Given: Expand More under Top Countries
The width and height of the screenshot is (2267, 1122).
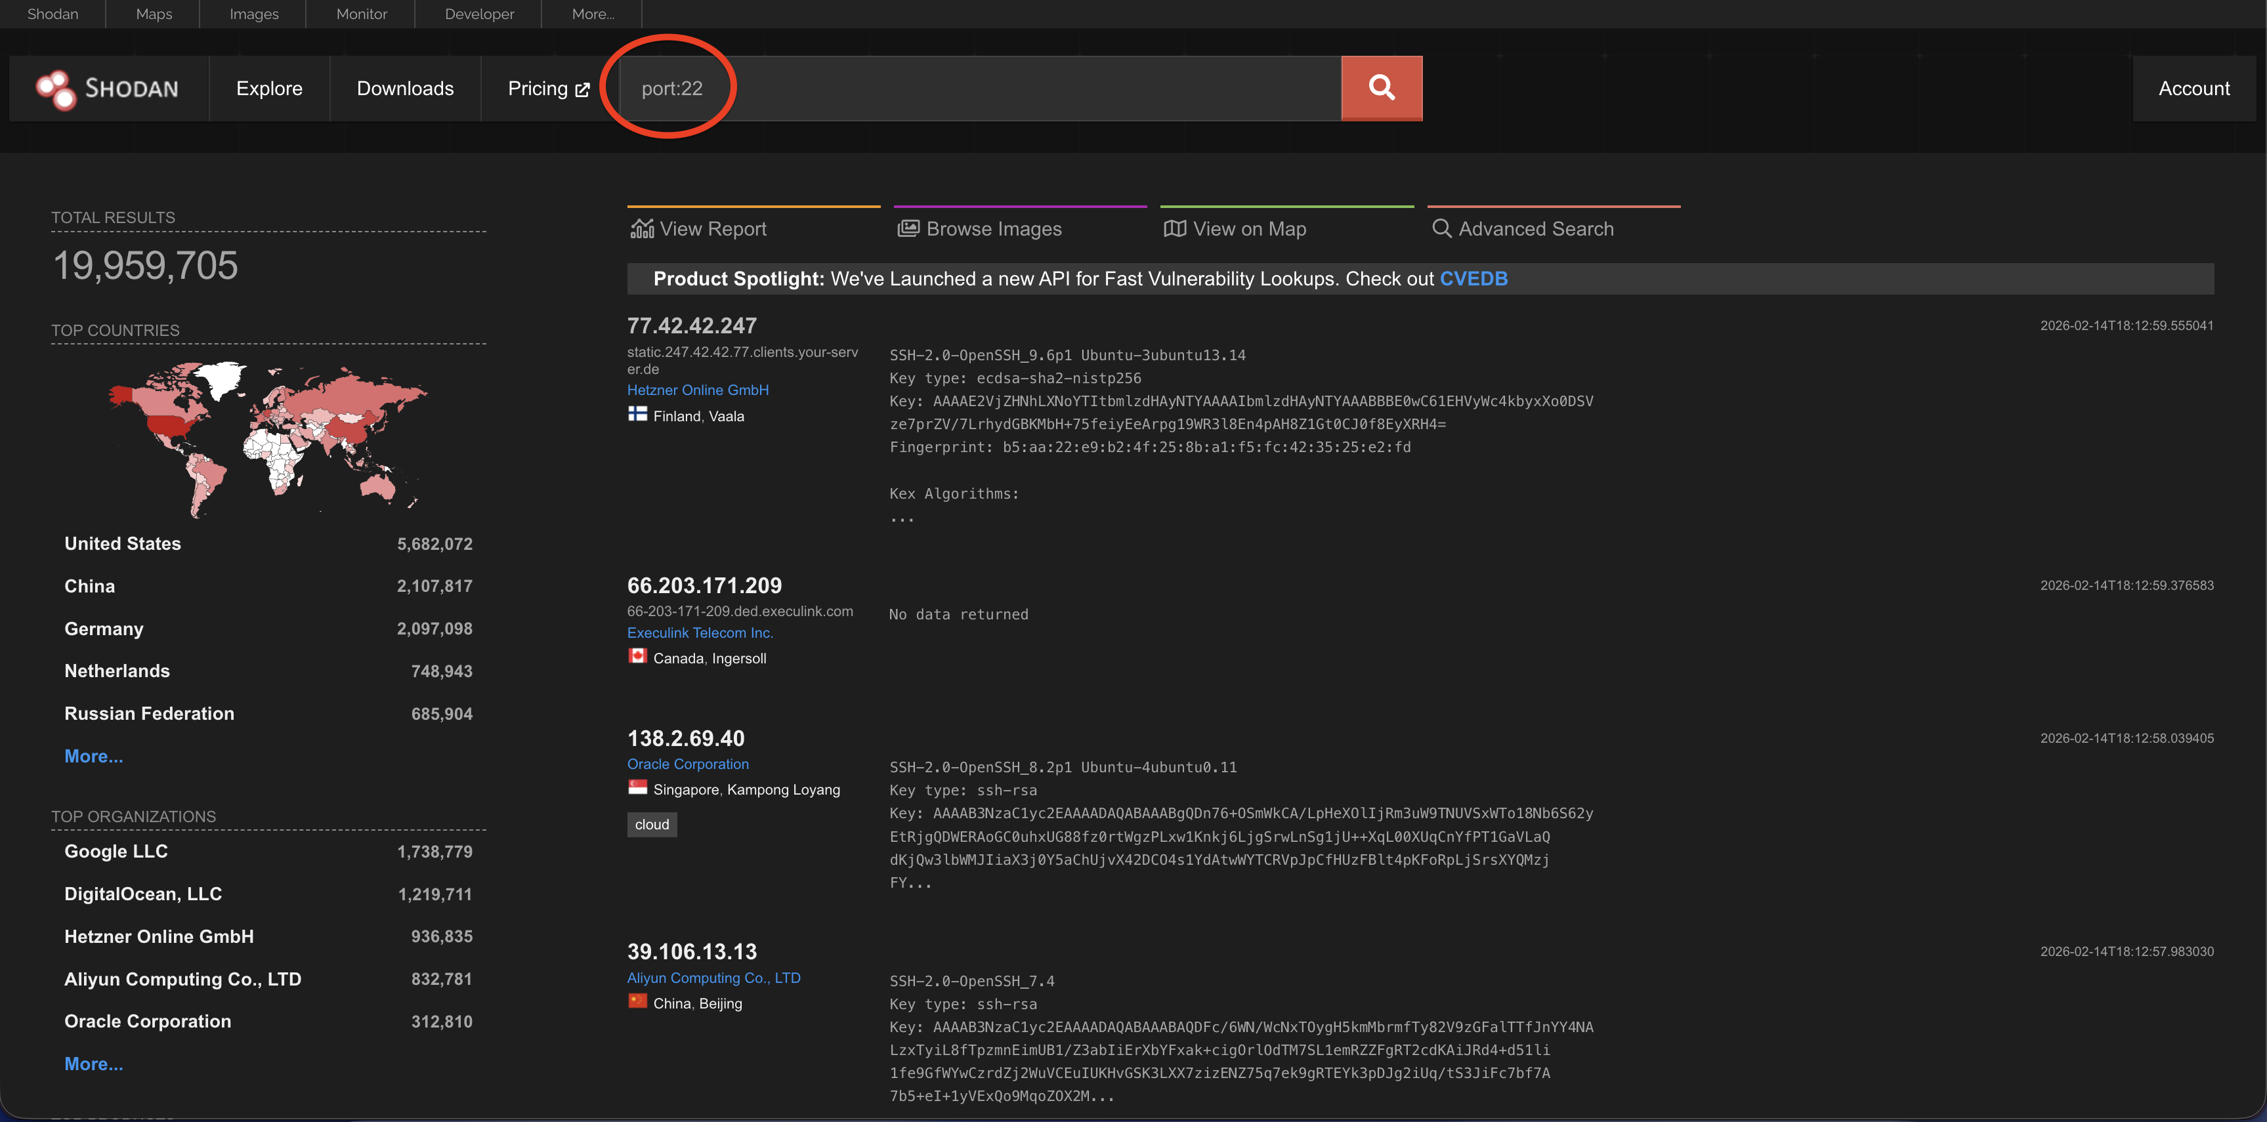Looking at the screenshot, I should coord(93,756).
